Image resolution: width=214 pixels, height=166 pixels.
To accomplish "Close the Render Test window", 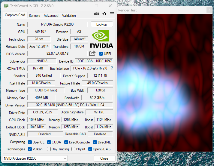I will coord(209,10).
